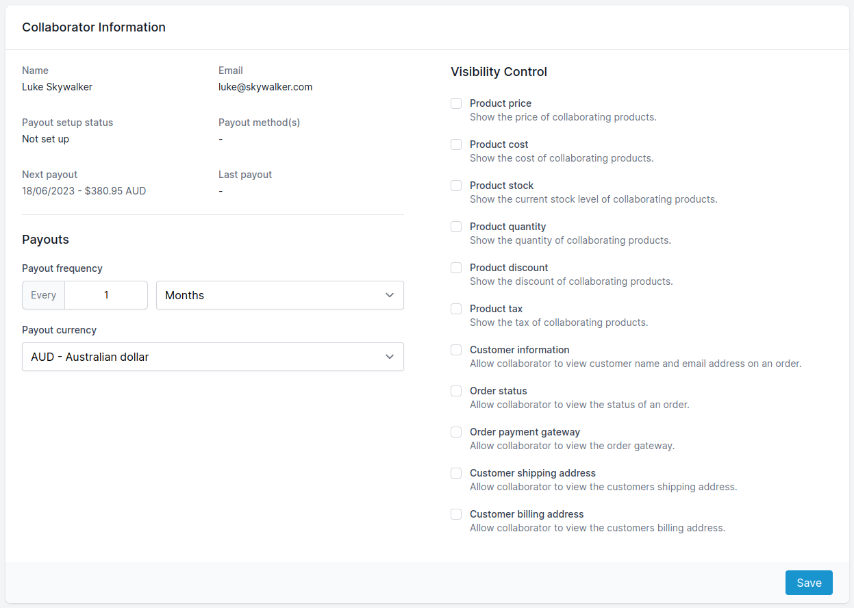The image size is (854, 608).
Task: Click the email luke@skywalker.com
Action: tap(265, 87)
